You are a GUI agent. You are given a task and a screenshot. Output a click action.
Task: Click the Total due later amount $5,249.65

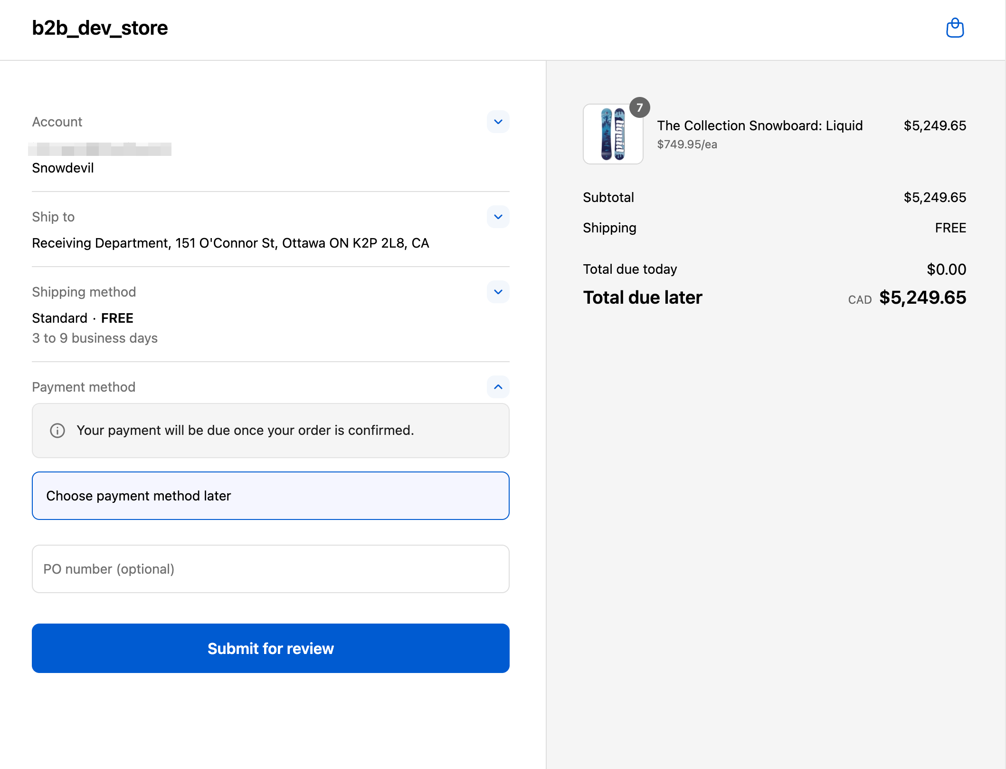coord(922,298)
